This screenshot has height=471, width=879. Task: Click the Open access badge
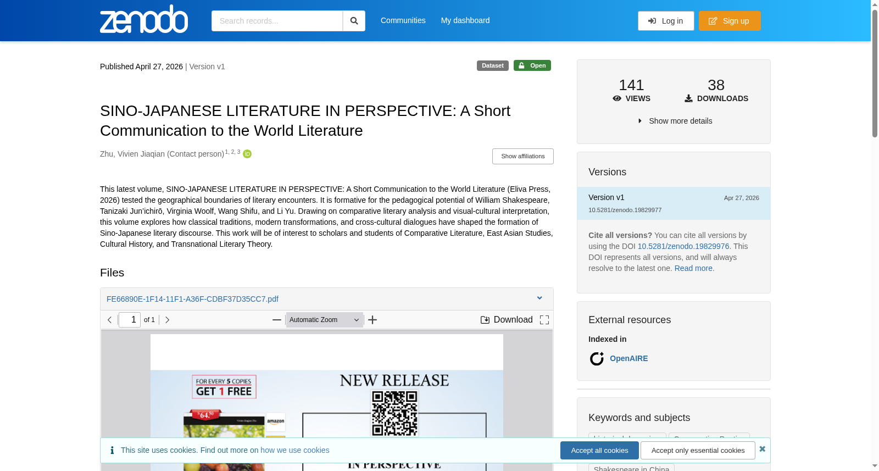pyautogui.click(x=532, y=65)
